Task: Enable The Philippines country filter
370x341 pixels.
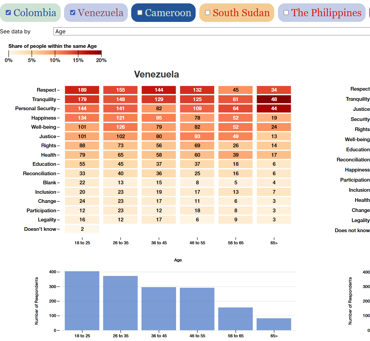Action: (286, 12)
